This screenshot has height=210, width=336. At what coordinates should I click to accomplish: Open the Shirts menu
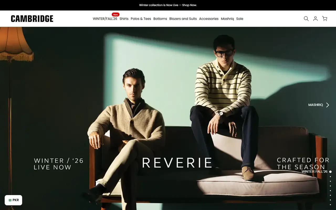[x=124, y=19]
